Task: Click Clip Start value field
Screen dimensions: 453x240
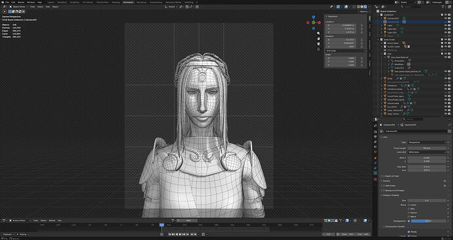Action: [x=427, y=167]
